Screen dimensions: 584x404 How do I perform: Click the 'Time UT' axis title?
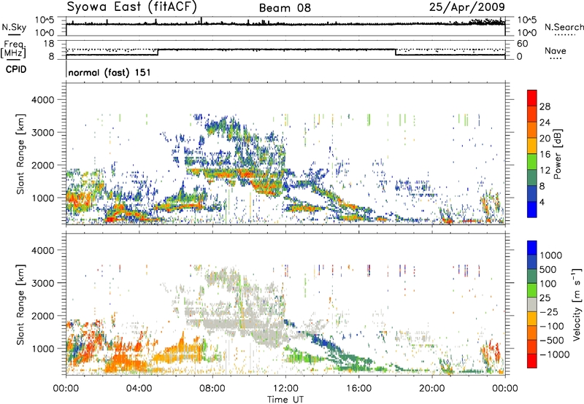(x=285, y=400)
